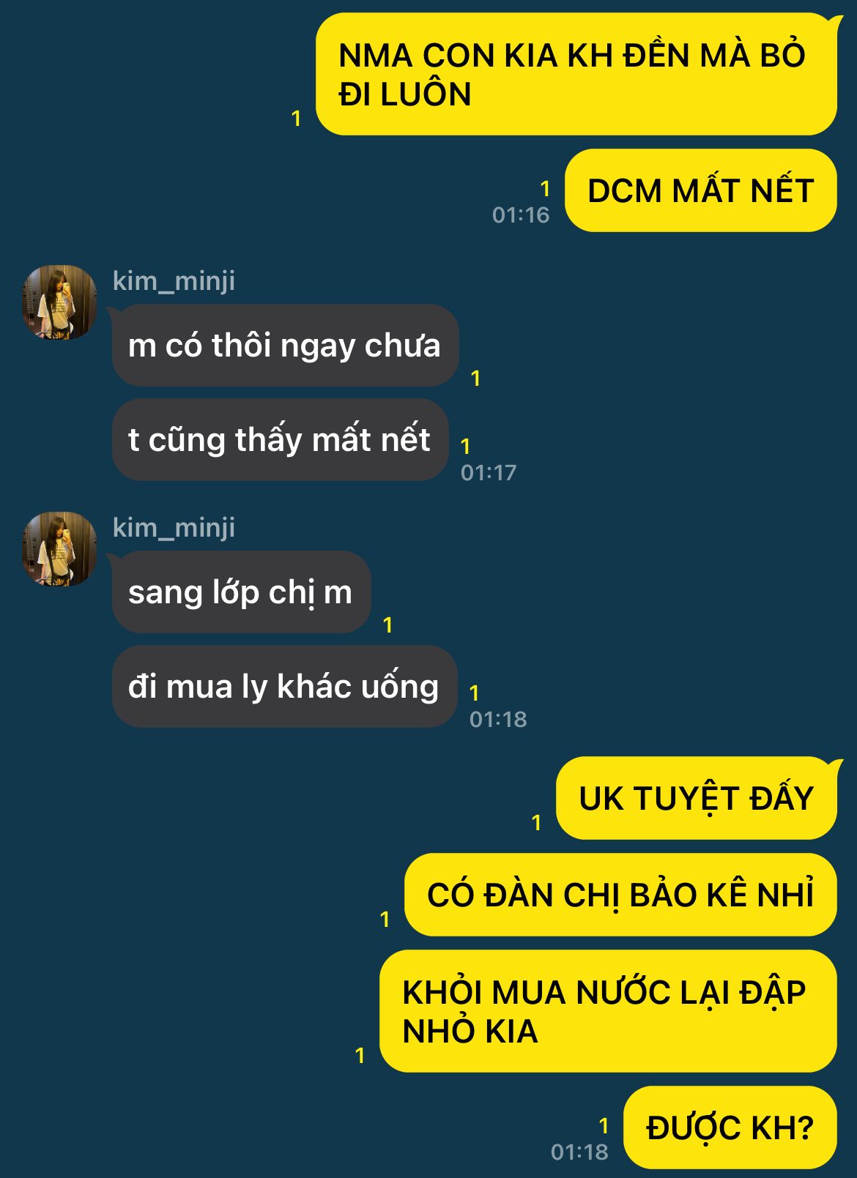Screen dimensions: 857x1178
Task: Tap the 'đi mua ly khác uống' message
Action: tap(284, 686)
